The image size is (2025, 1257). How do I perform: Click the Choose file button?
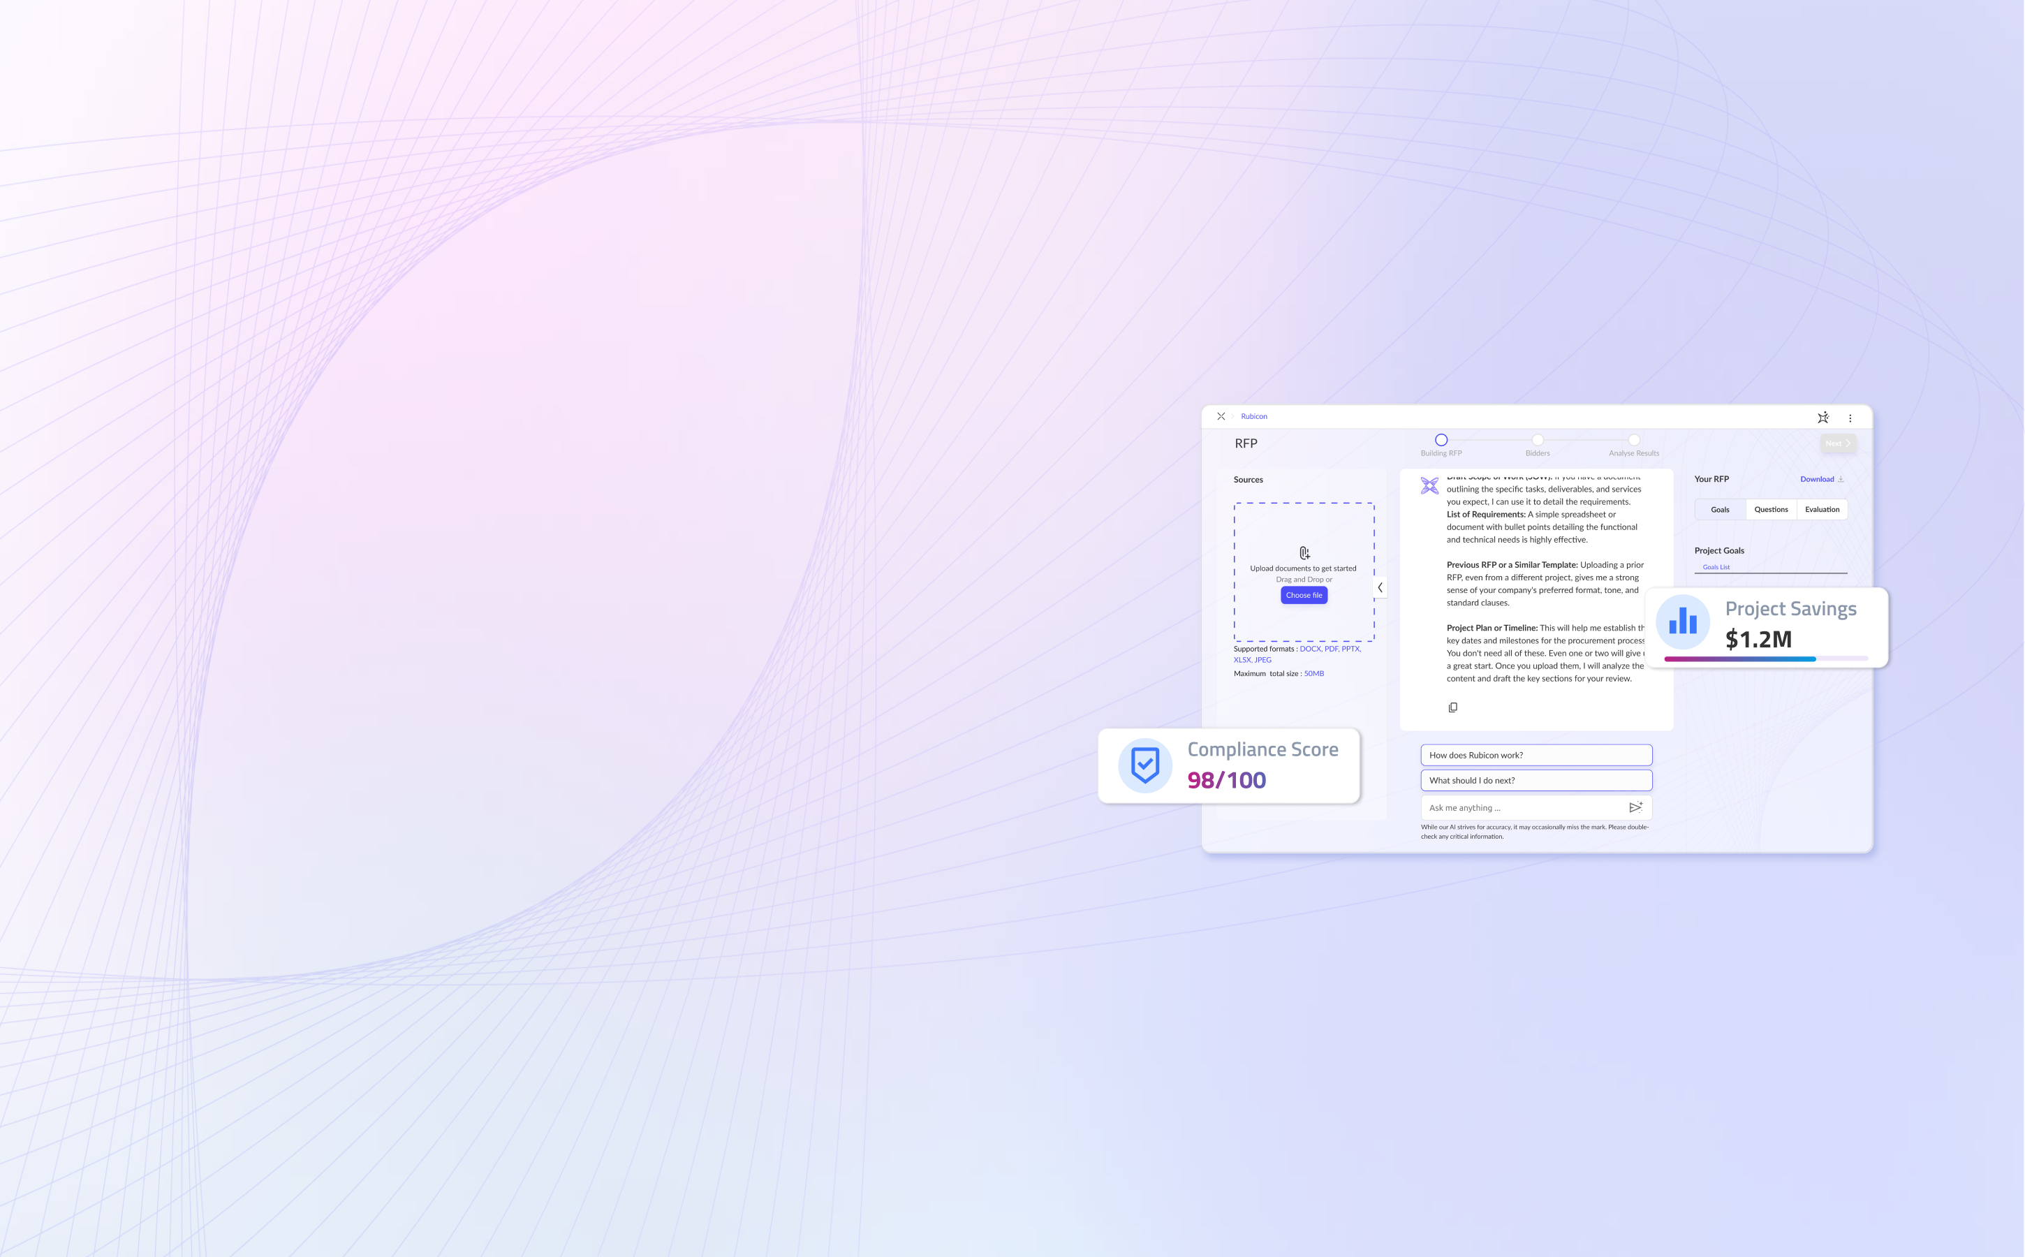pyautogui.click(x=1304, y=595)
